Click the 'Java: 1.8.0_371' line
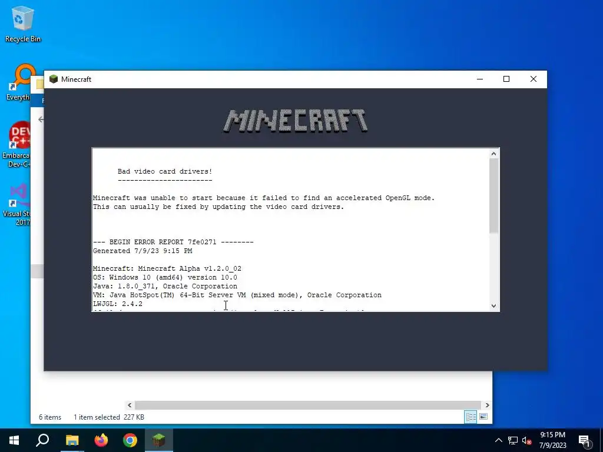The height and width of the screenshot is (452, 603). tap(165, 287)
